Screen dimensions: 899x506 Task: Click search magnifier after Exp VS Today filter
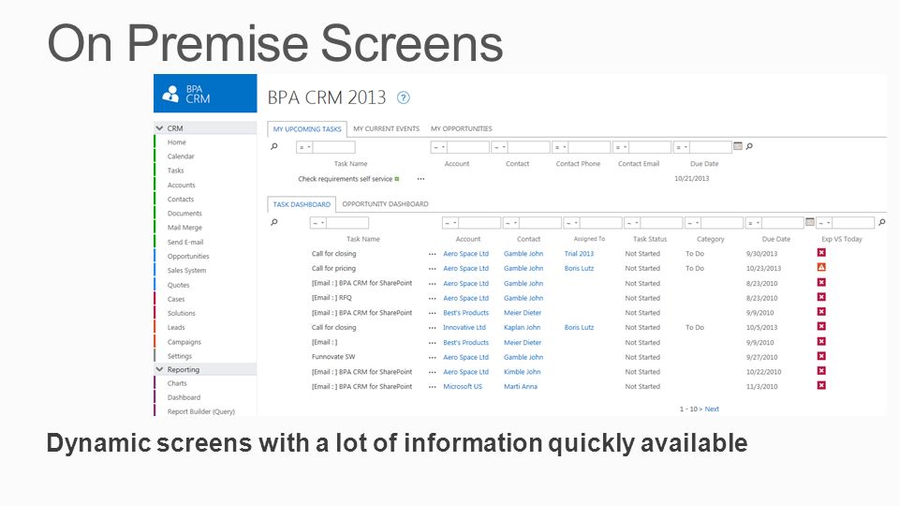(x=882, y=222)
